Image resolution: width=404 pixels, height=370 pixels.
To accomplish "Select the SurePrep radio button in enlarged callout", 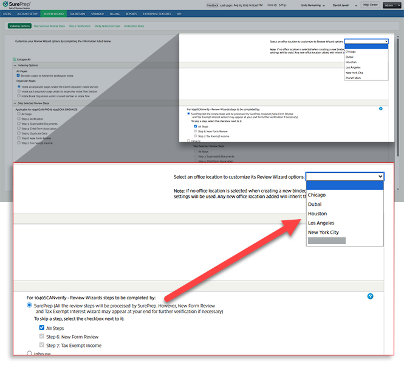I will 29,305.
